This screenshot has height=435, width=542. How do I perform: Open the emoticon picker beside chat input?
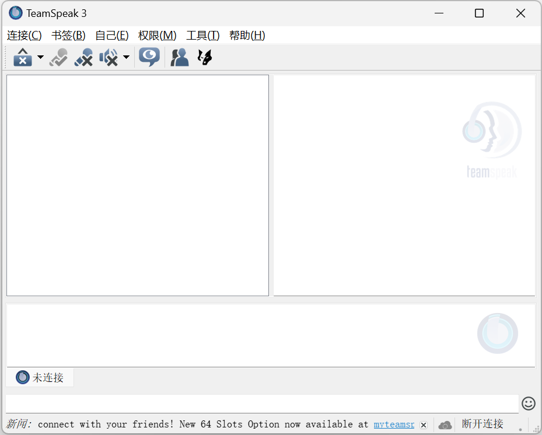pyautogui.click(x=528, y=404)
